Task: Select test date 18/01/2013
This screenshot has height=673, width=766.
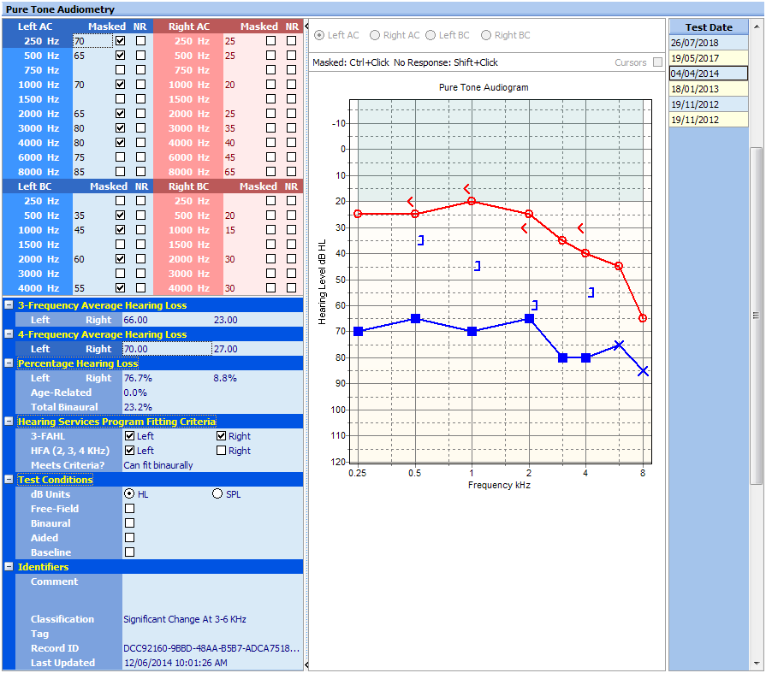Action: tap(709, 89)
